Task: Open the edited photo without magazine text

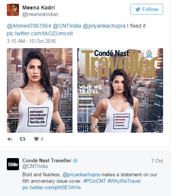Action: tap(40, 90)
